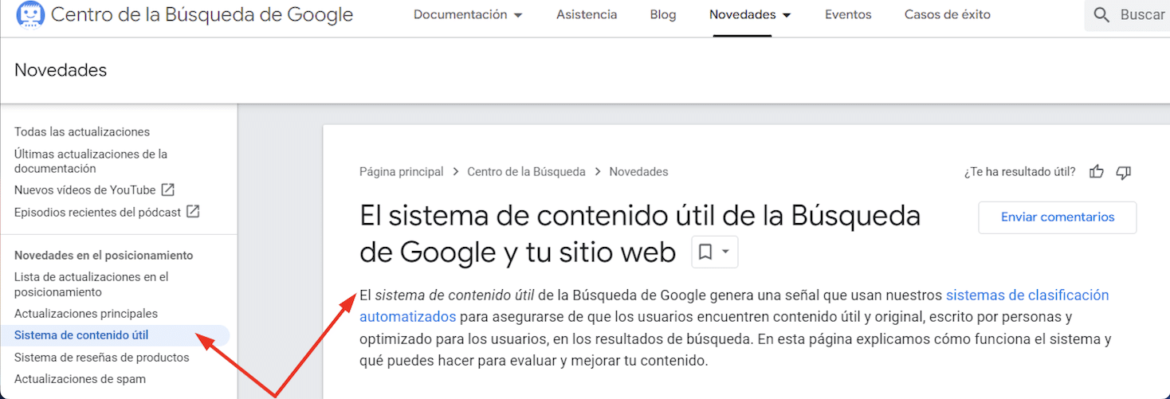Click Centro de la Búsqueda breadcrumb
The width and height of the screenshot is (1170, 399).
pos(526,171)
